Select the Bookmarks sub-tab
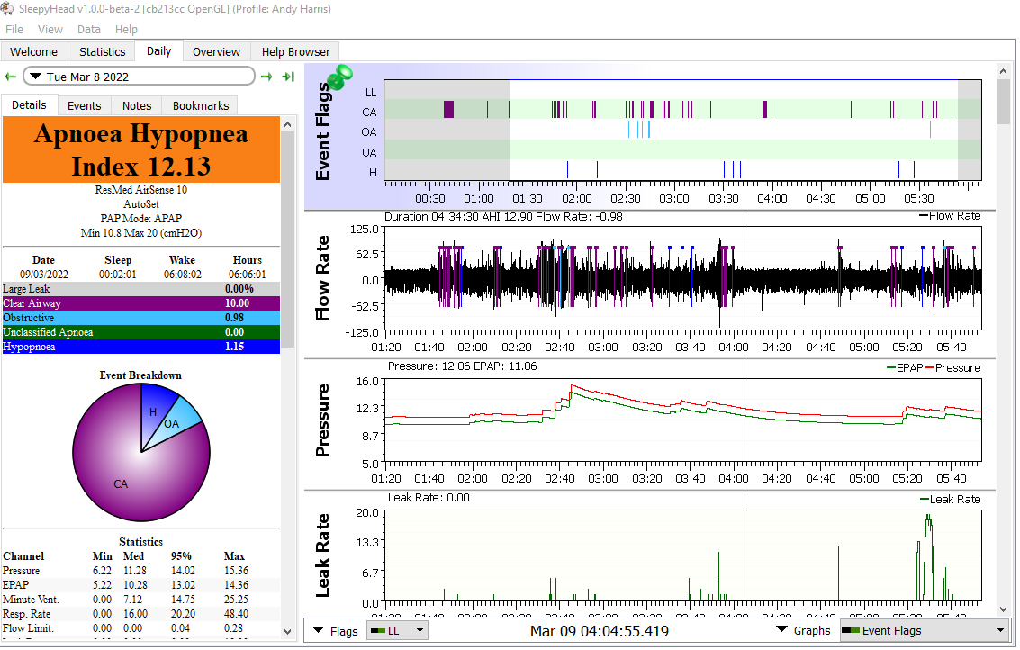 tap(201, 105)
